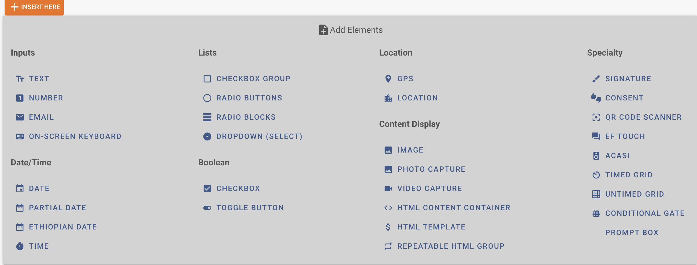Add a Number input element
Screen dimensions: 697x265
point(39,98)
